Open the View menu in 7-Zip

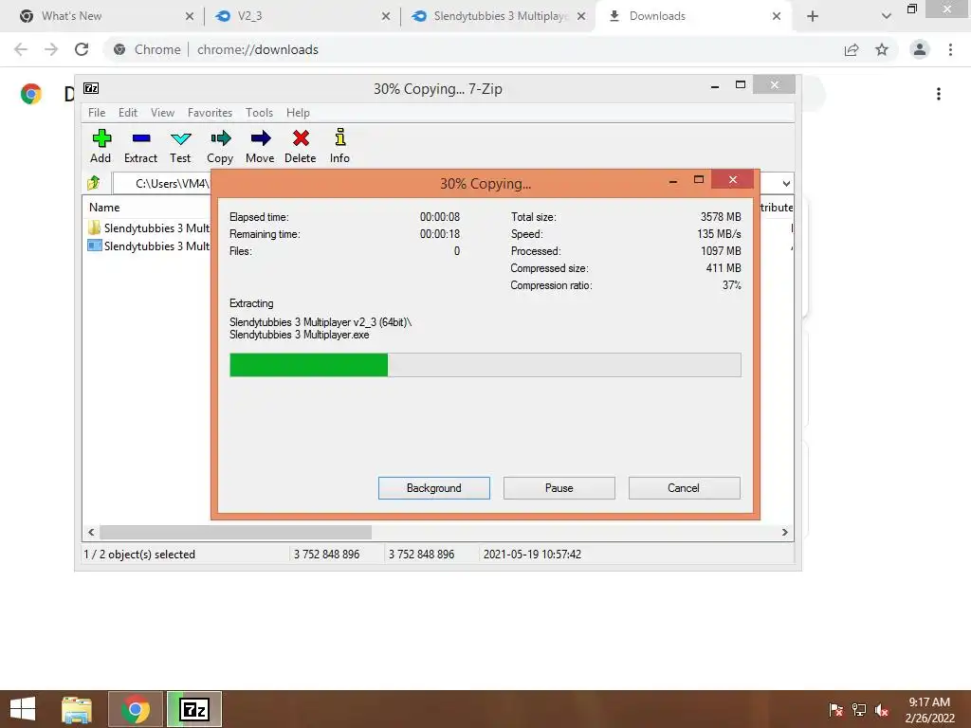tap(163, 113)
